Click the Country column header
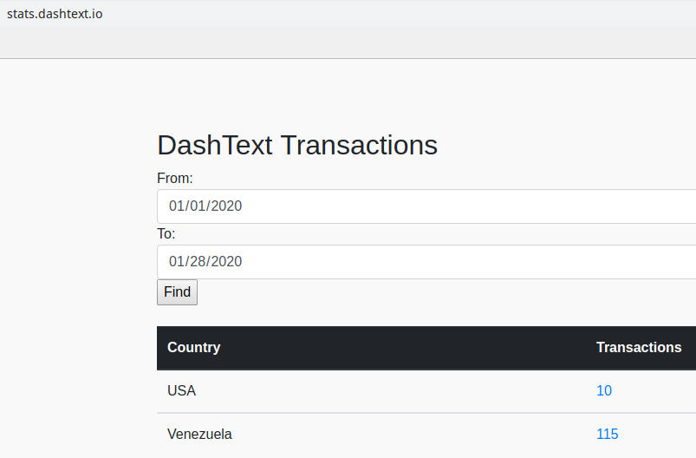 193,347
